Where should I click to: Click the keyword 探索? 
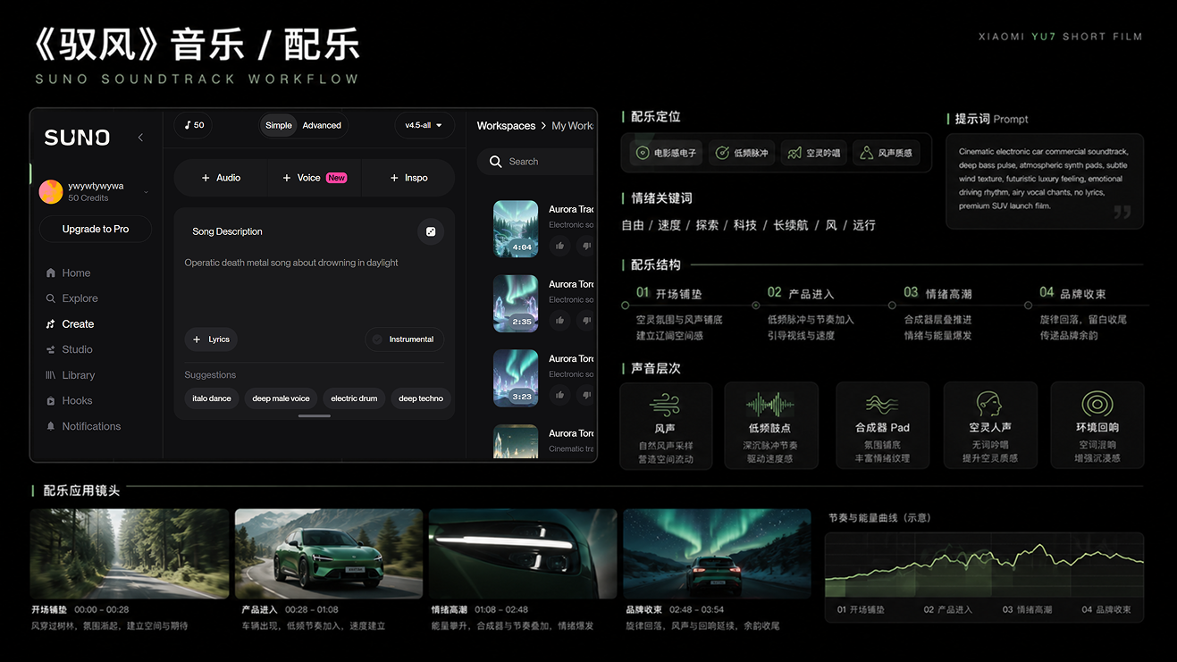707,225
